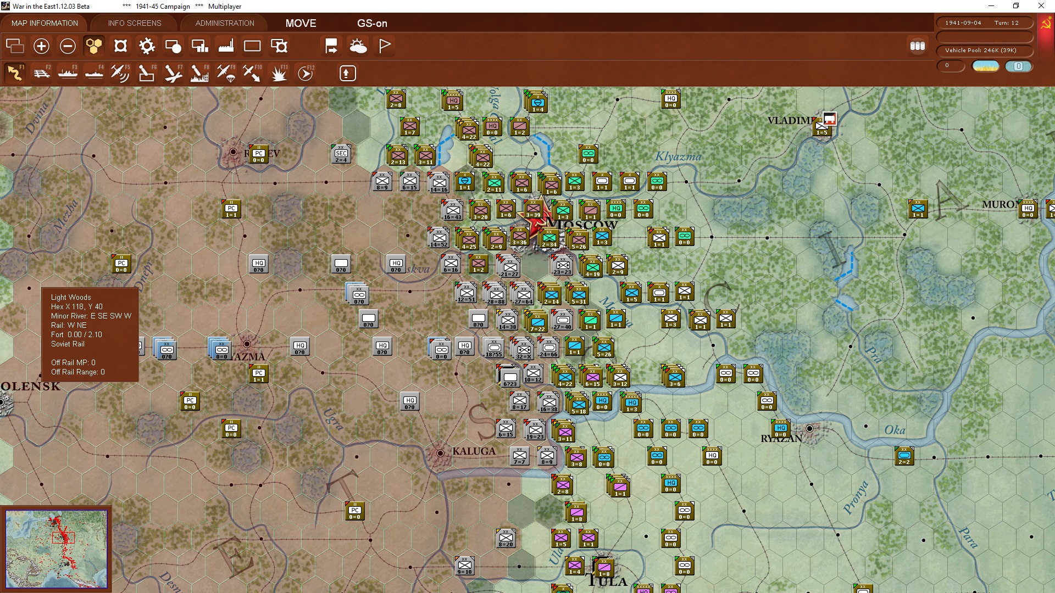Select the 8=20 German infantry counter
Image resolution: width=1055 pixels, height=593 pixels.
point(506,538)
